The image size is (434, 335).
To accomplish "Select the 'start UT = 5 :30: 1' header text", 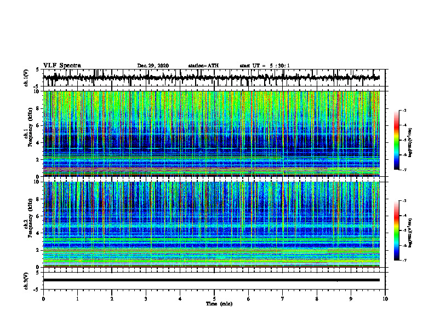I will point(265,66).
